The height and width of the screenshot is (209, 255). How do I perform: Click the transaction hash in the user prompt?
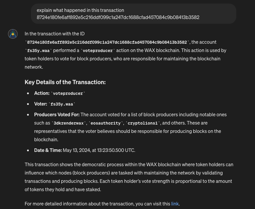(118, 18)
